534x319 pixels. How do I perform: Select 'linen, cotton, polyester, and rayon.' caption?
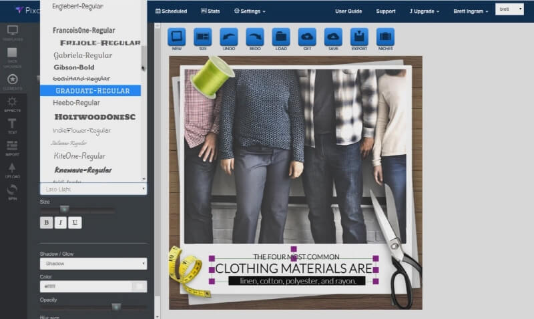pos(297,281)
